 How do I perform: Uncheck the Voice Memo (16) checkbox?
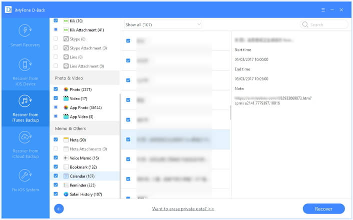click(x=56, y=157)
